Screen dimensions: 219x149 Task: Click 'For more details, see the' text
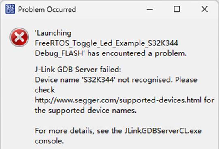pyautogui.click(x=79, y=131)
